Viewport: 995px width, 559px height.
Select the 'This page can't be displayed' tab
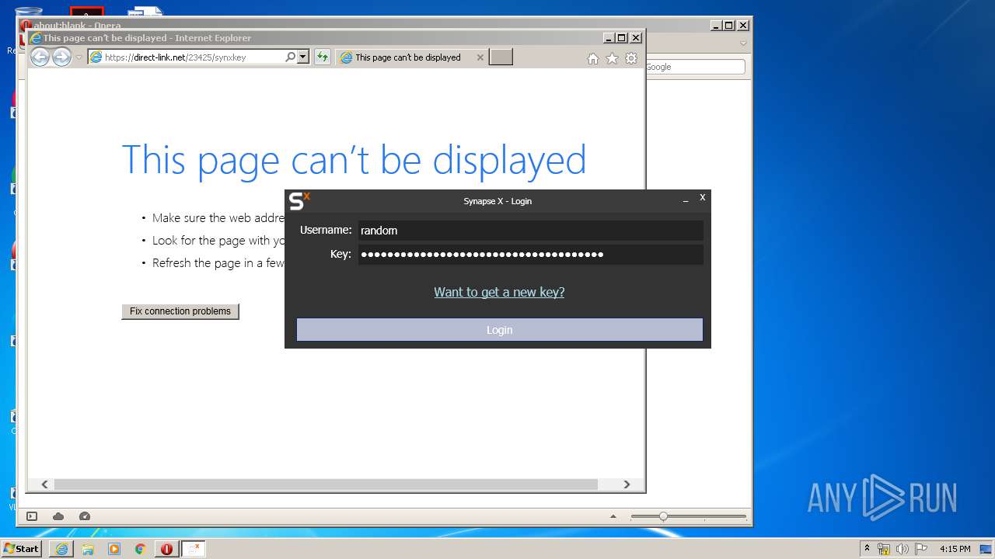click(407, 57)
